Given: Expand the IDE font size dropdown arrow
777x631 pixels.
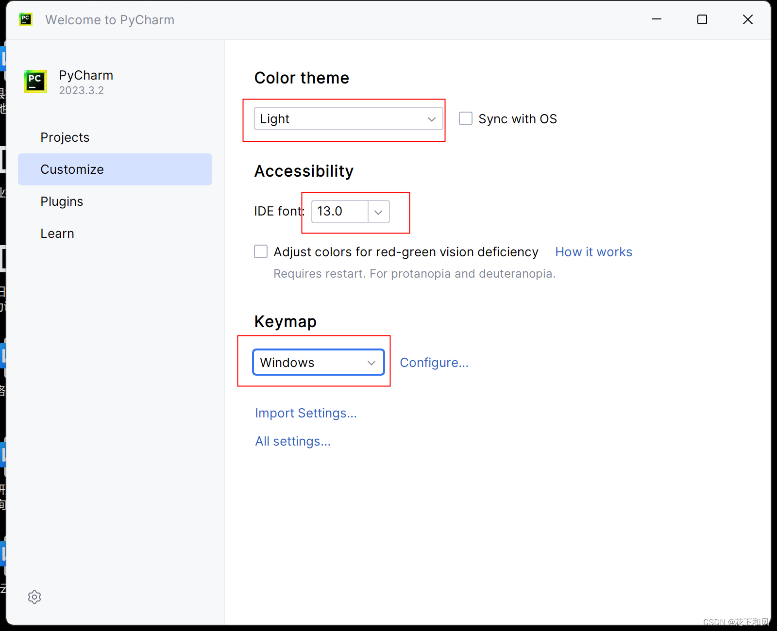Looking at the screenshot, I should tap(379, 212).
